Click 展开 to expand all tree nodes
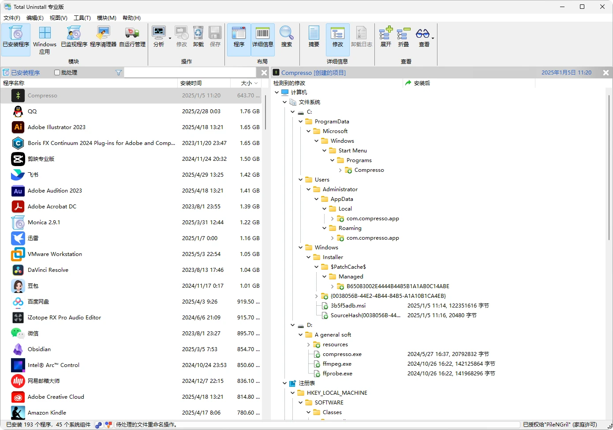 (x=386, y=37)
